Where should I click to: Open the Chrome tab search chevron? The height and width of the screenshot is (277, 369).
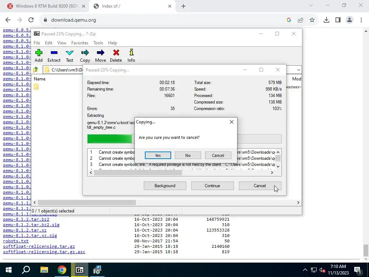point(311,5)
